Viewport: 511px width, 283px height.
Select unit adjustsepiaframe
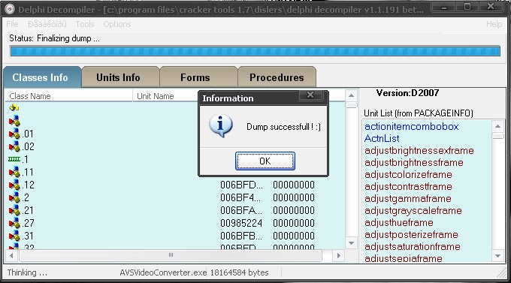404,258
